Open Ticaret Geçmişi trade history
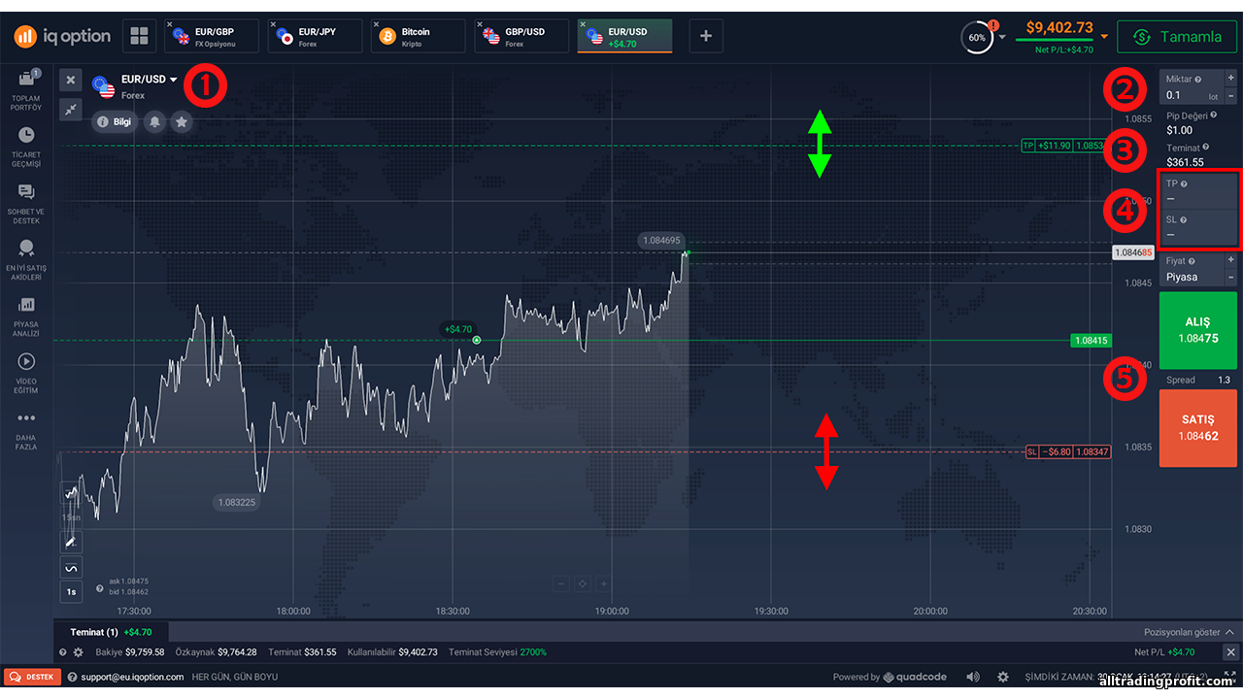 point(26,146)
